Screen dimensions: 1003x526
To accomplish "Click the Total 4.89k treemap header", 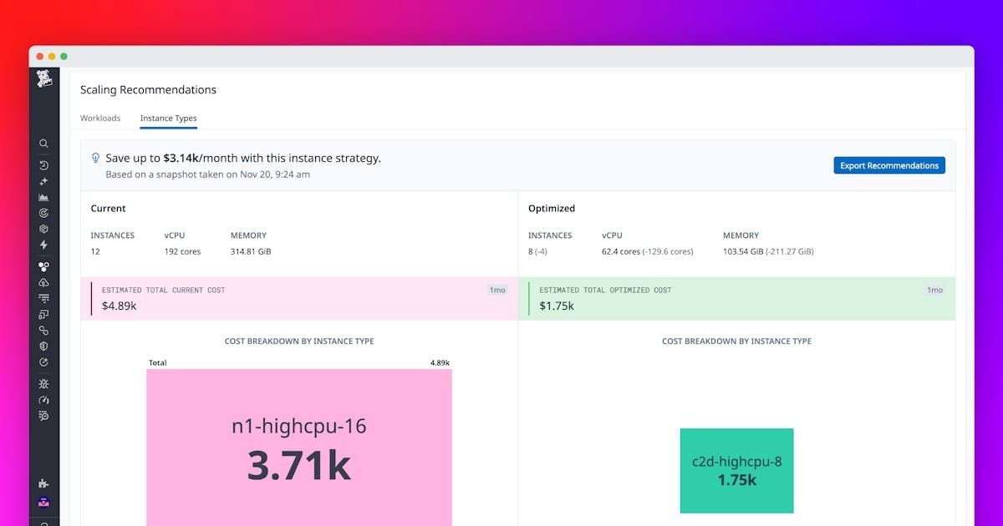I will click(x=299, y=363).
